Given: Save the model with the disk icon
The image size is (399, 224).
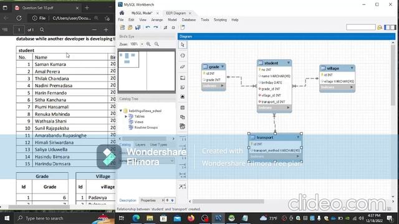Looking at the screenshot, I should coord(138,27).
